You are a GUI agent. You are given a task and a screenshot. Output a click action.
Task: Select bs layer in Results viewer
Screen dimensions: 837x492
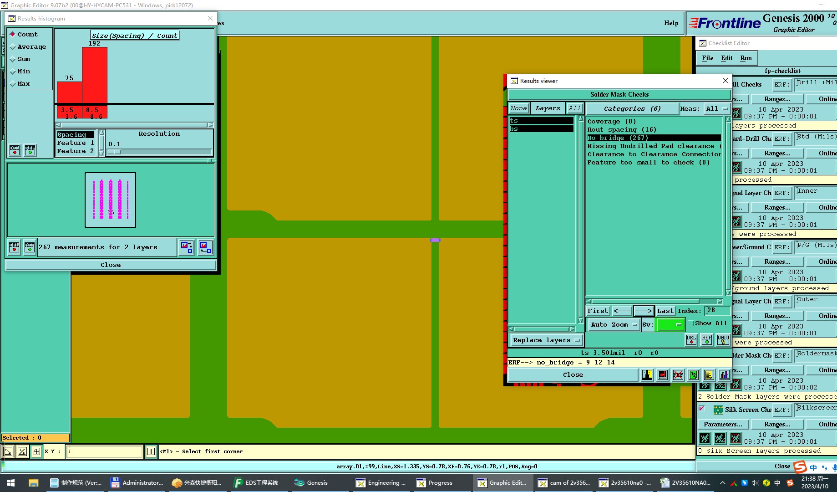click(x=541, y=128)
